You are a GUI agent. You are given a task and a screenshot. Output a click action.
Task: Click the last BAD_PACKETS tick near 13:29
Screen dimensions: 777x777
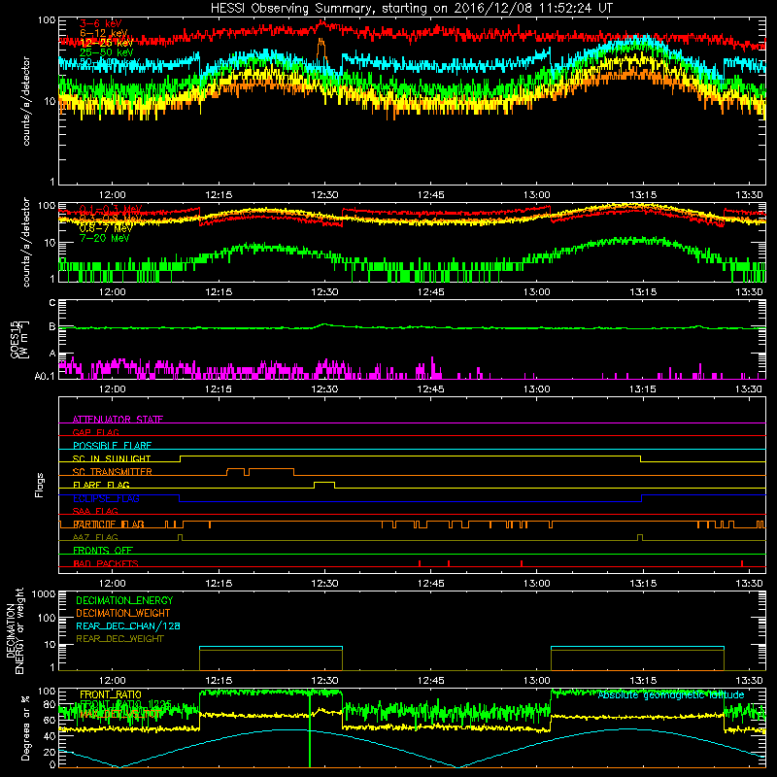point(742,563)
